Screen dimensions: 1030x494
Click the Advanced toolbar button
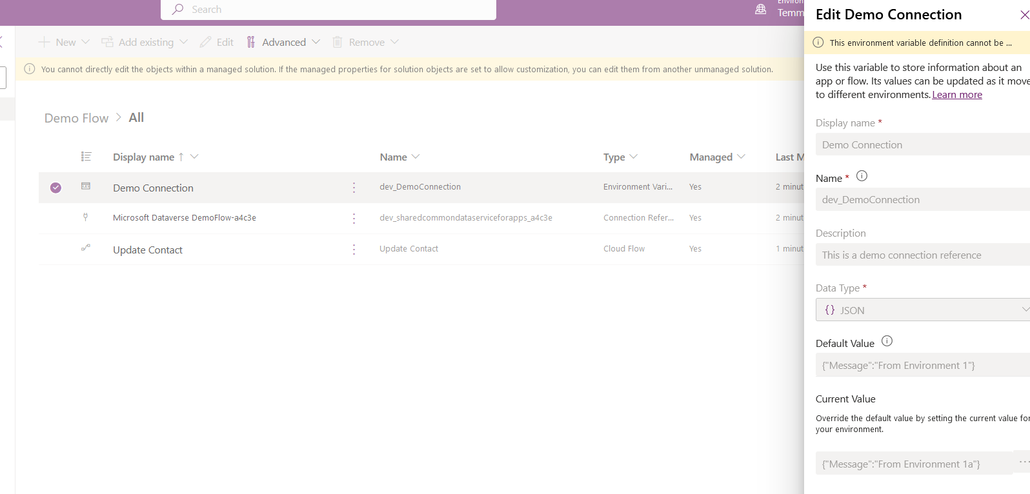pyautogui.click(x=283, y=42)
